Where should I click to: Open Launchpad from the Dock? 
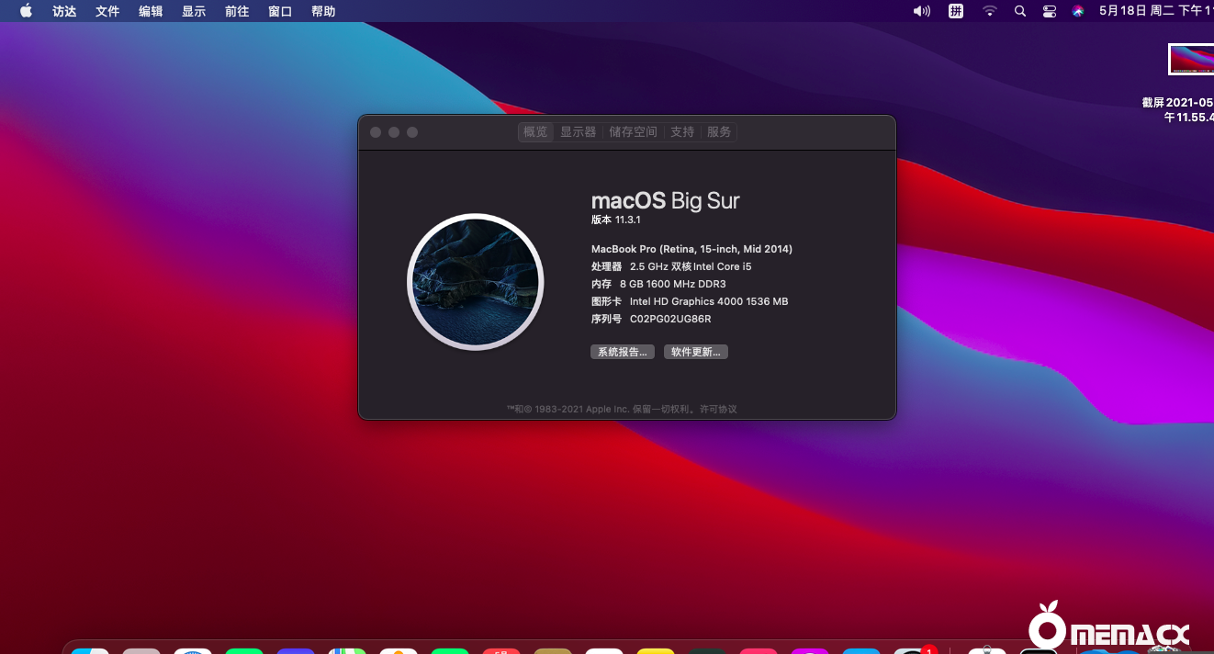(141, 650)
